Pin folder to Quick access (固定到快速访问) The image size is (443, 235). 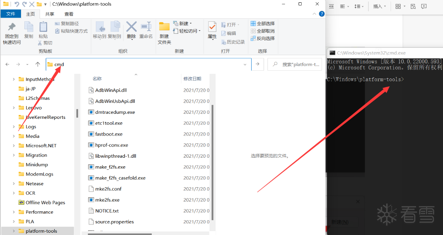pyautogui.click(x=12, y=33)
